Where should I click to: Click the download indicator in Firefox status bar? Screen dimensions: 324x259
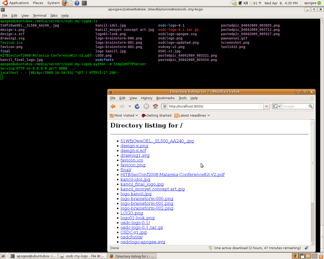210,248
